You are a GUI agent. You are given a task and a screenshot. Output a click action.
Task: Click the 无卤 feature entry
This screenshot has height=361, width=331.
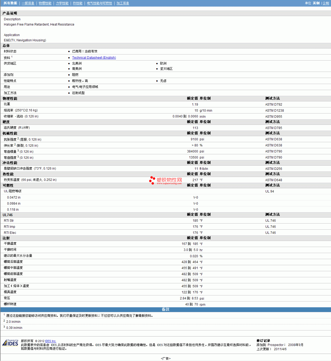click(x=163, y=81)
